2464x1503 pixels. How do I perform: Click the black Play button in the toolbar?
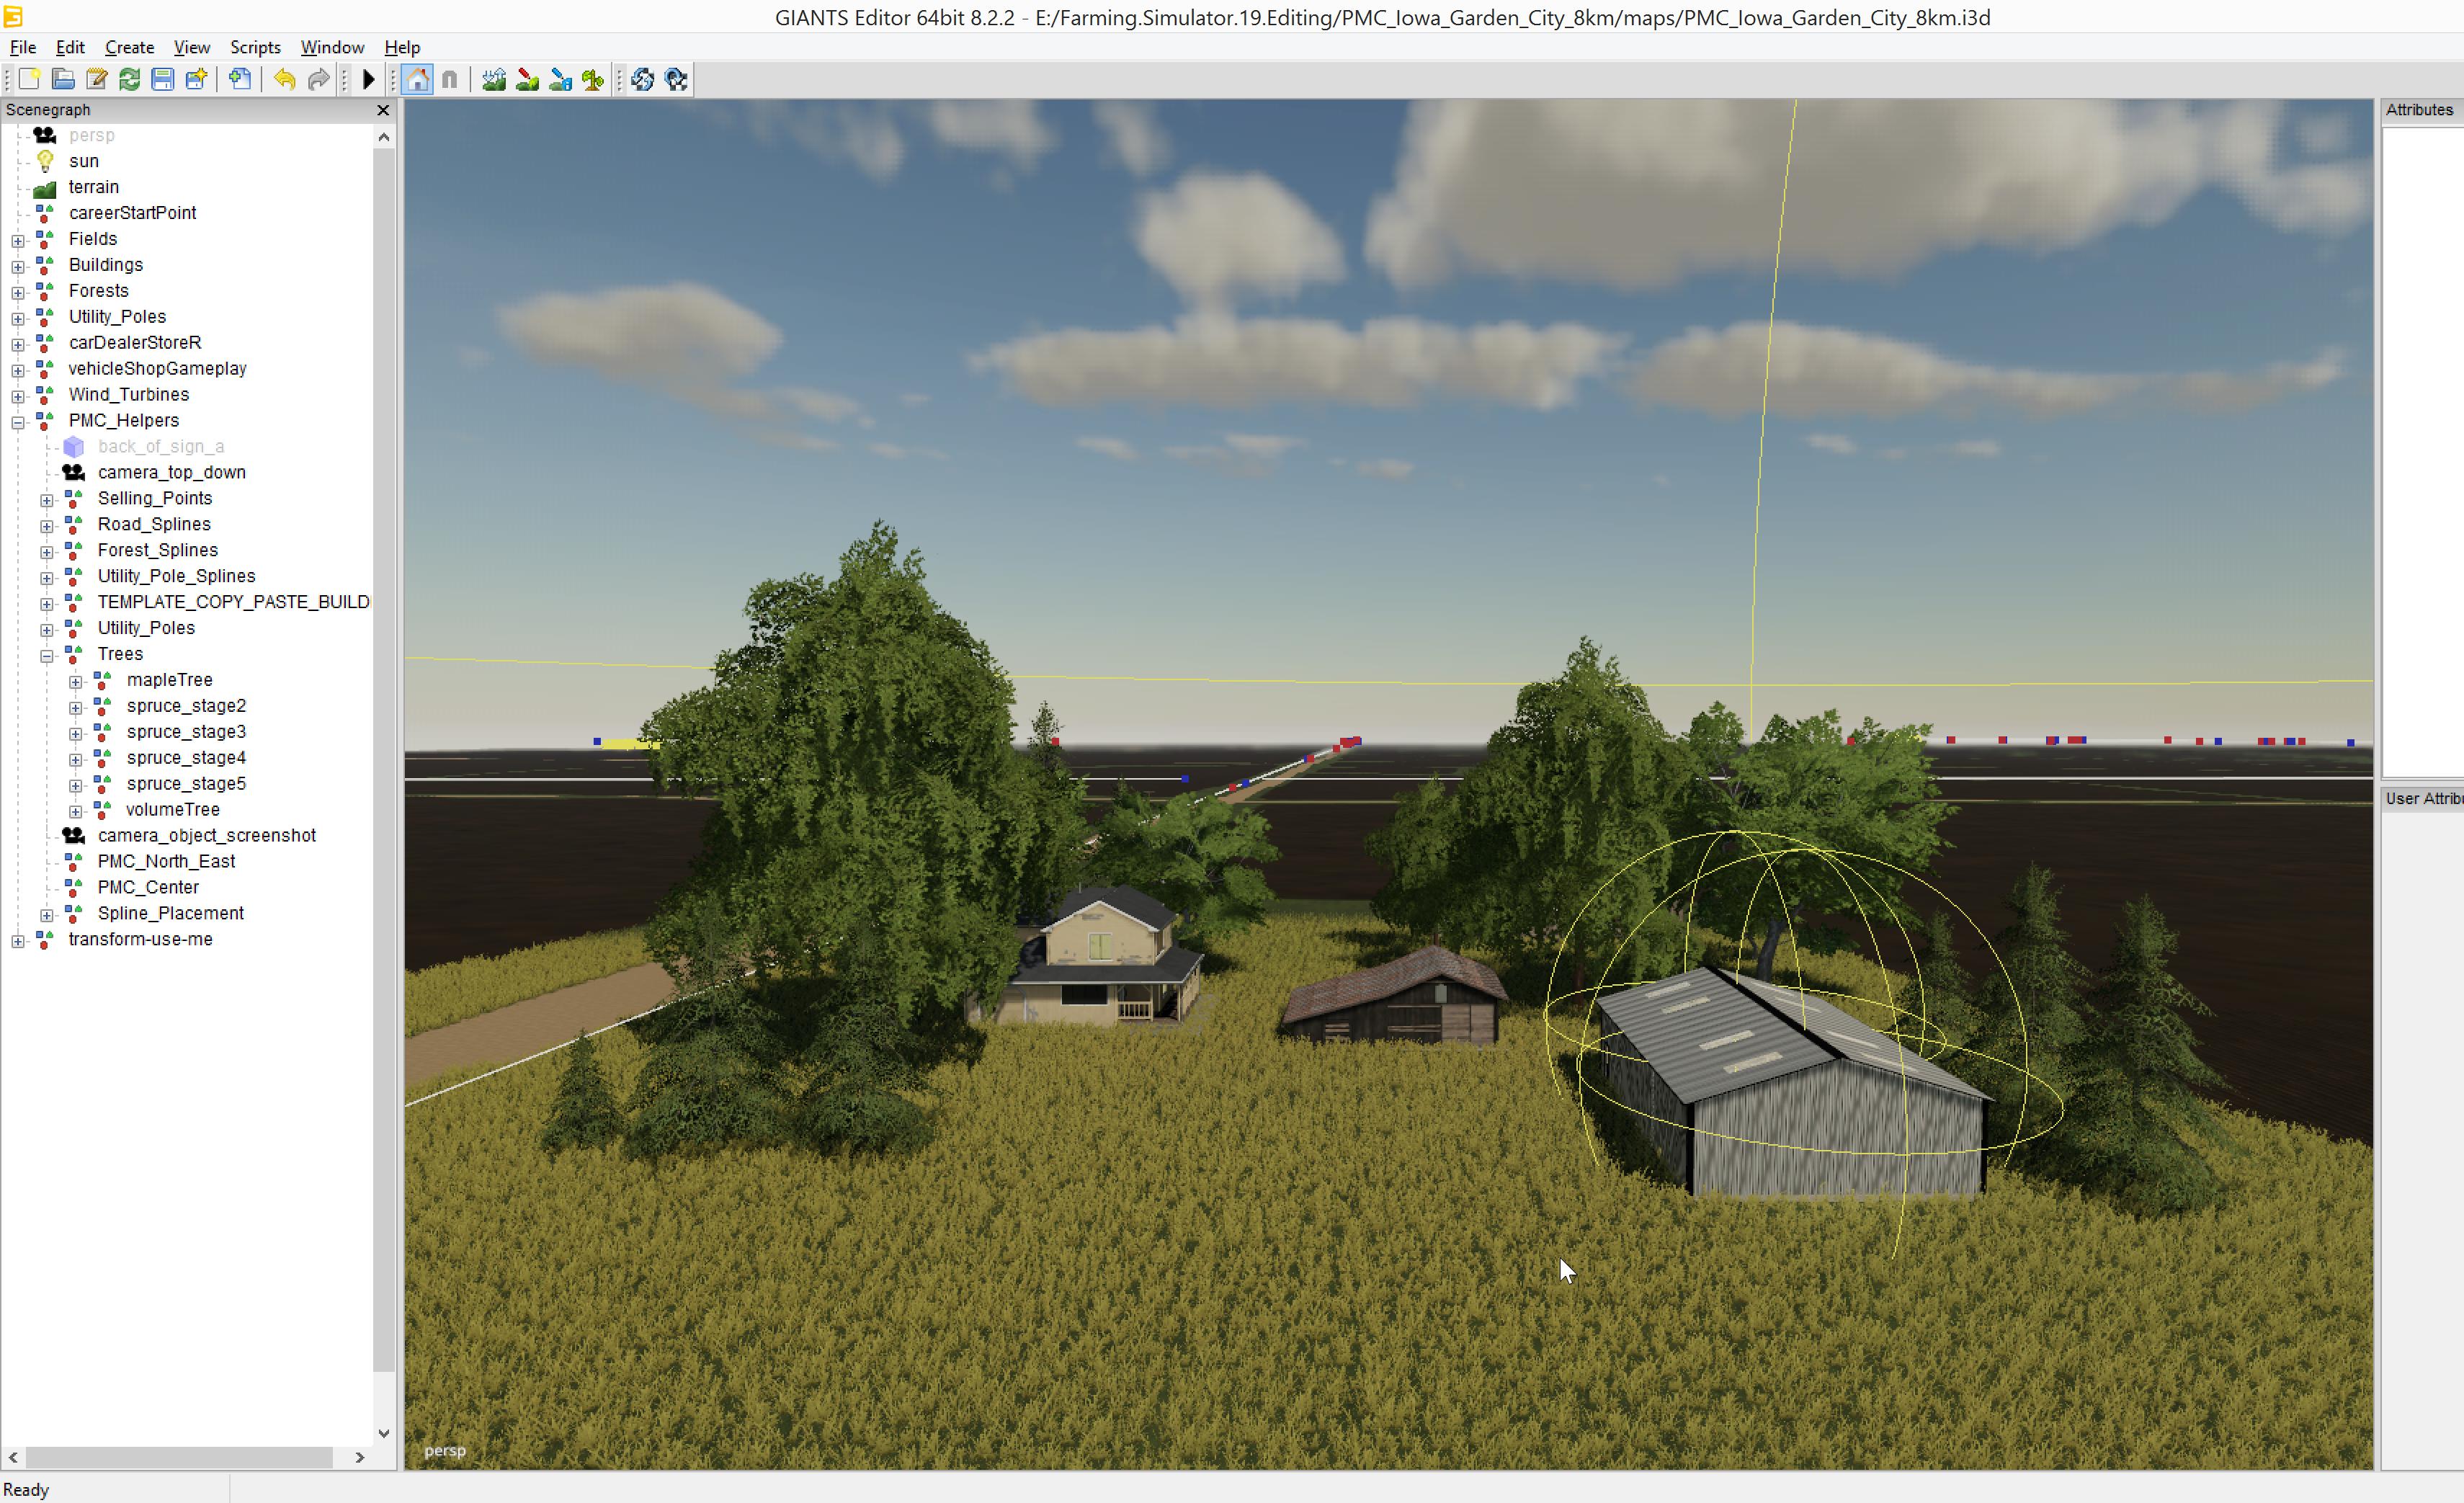tap(368, 79)
